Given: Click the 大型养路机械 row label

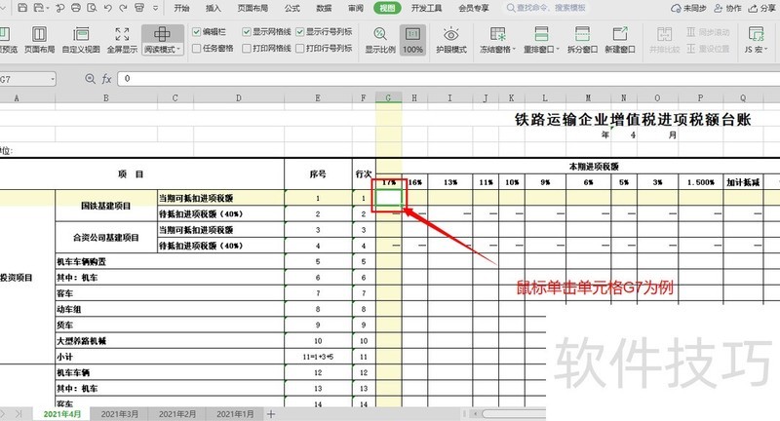Looking at the screenshot, I should pos(81,341).
